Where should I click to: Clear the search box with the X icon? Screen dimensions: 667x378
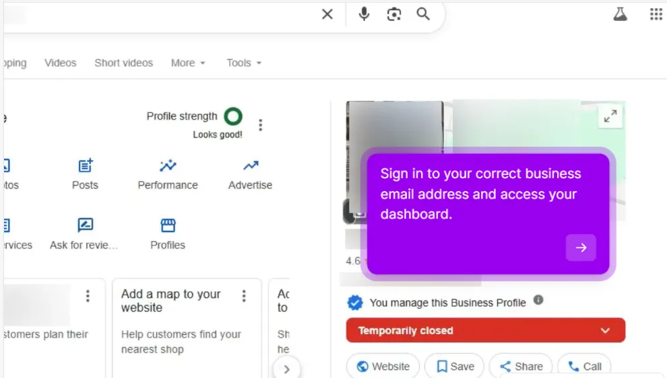[327, 14]
